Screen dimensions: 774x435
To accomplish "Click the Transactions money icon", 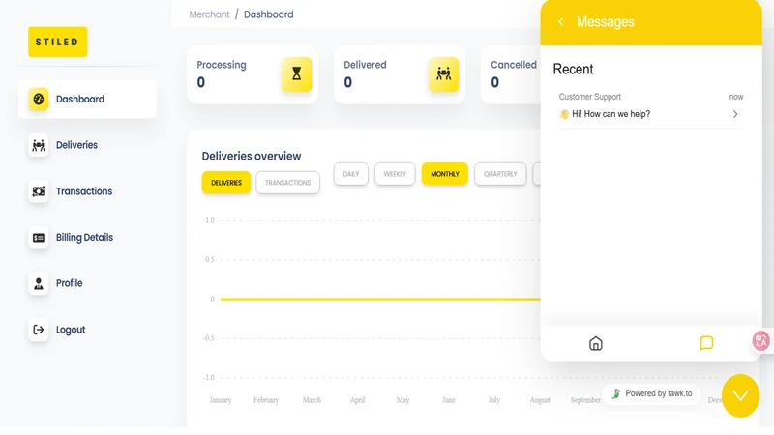I will [38, 191].
